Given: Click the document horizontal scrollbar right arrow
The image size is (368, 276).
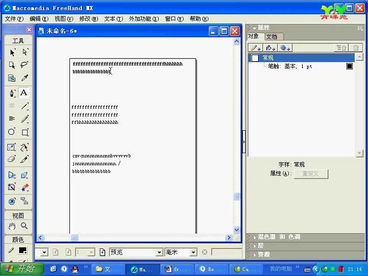Looking at the screenshot, I should coord(229,237).
